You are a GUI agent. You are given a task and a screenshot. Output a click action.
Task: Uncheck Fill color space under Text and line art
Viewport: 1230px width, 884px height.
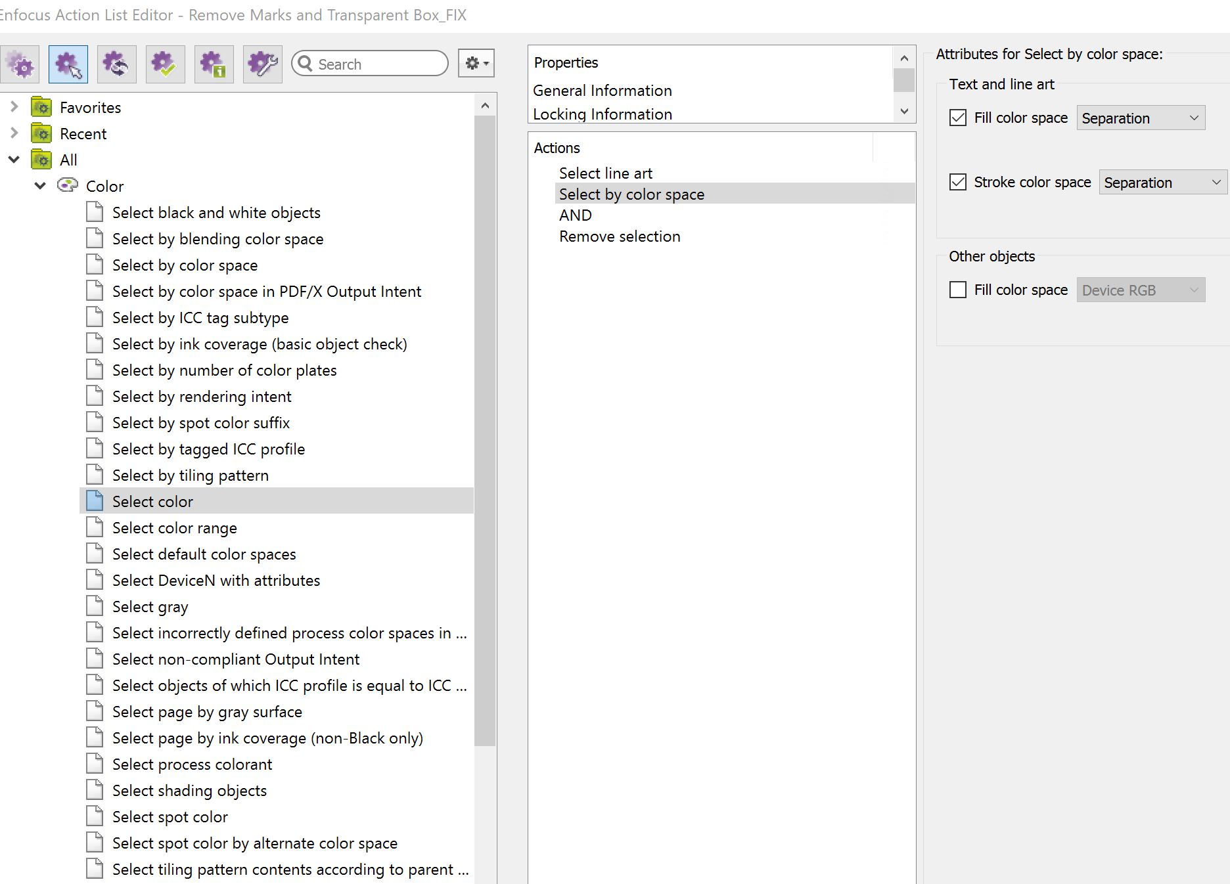958,118
